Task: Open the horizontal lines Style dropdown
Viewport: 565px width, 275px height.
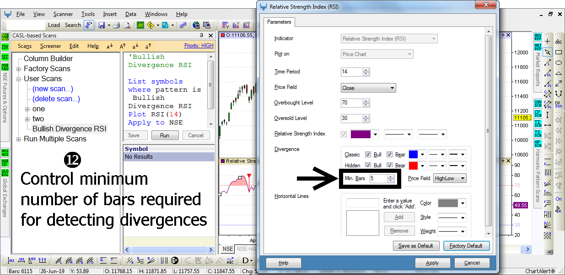Action: (452, 217)
